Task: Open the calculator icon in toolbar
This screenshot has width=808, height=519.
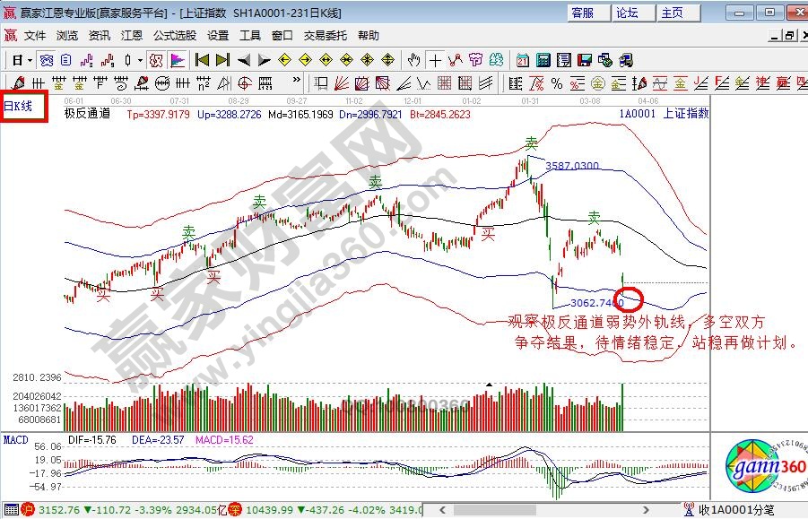Action: pyautogui.click(x=543, y=60)
